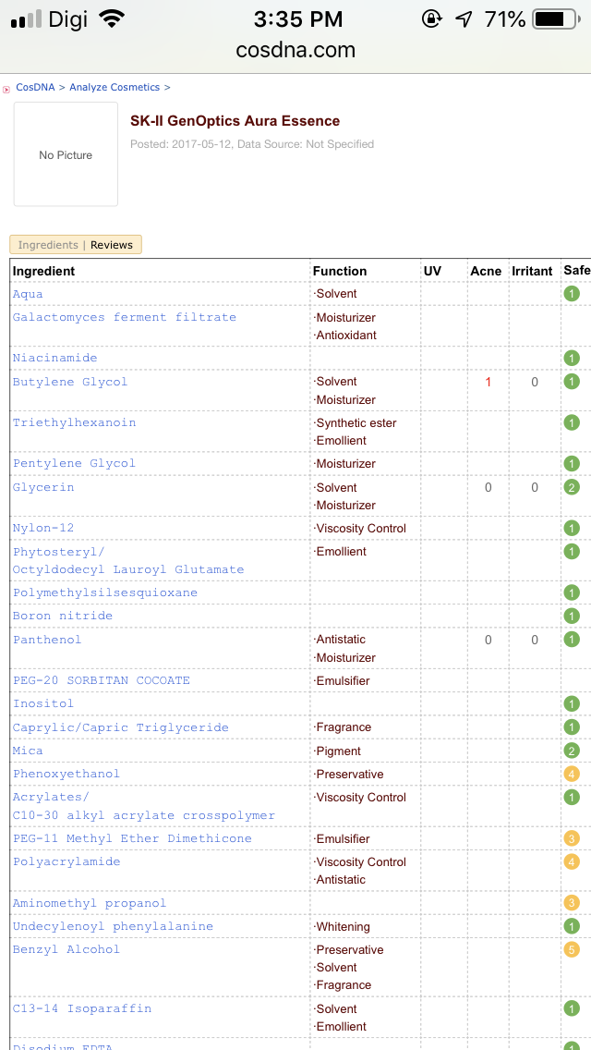Click the Aminomethyl propanol safety badge 3
Viewport: 591px width, 1050px height.
click(x=572, y=903)
